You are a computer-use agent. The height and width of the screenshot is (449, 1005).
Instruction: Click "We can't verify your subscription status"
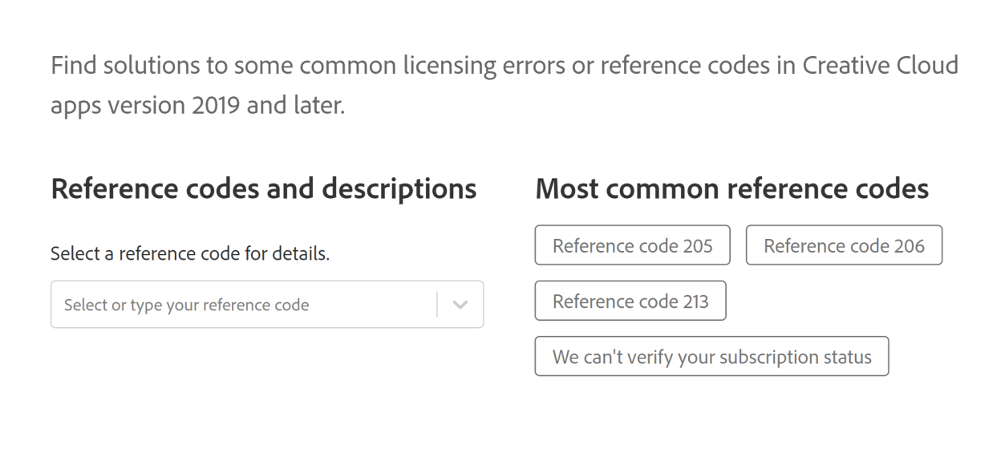click(x=711, y=357)
